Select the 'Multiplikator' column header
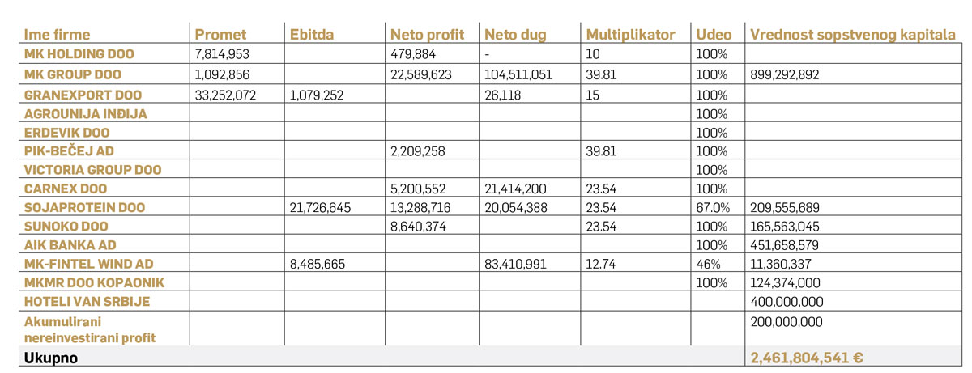Viewport: 972px width, 373px height. 630,35
